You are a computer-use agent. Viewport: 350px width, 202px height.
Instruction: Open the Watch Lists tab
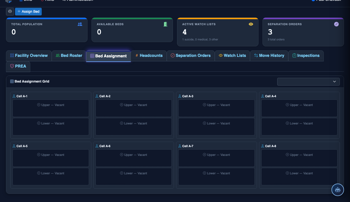(232, 56)
